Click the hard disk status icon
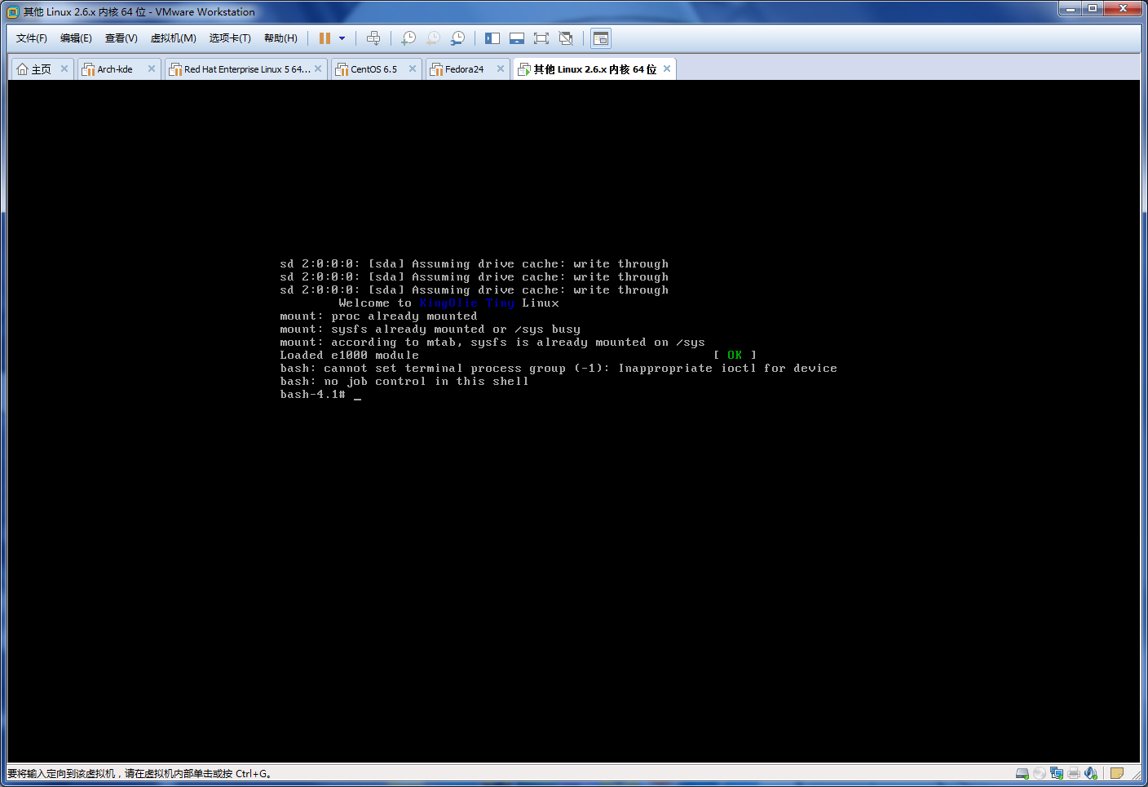The width and height of the screenshot is (1148, 787). pyautogui.click(x=1022, y=773)
